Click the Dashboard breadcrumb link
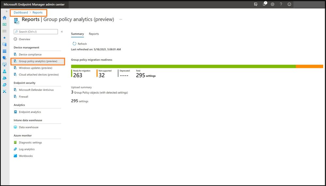The image size is (326, 186). tap(21, 12)
